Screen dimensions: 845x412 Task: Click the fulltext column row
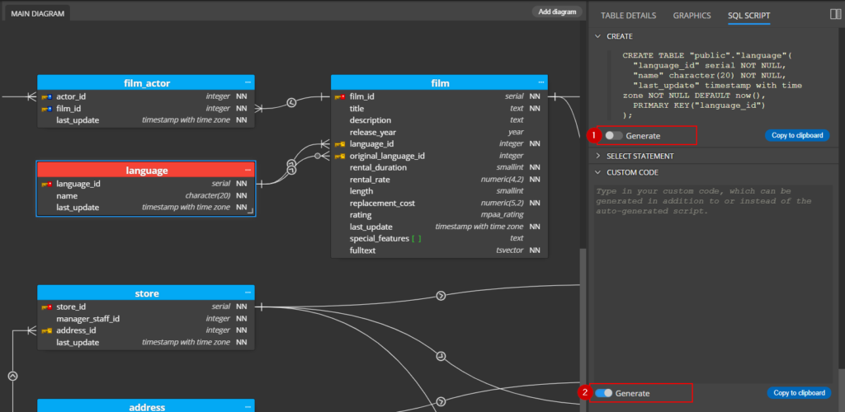tap(439, 250)
